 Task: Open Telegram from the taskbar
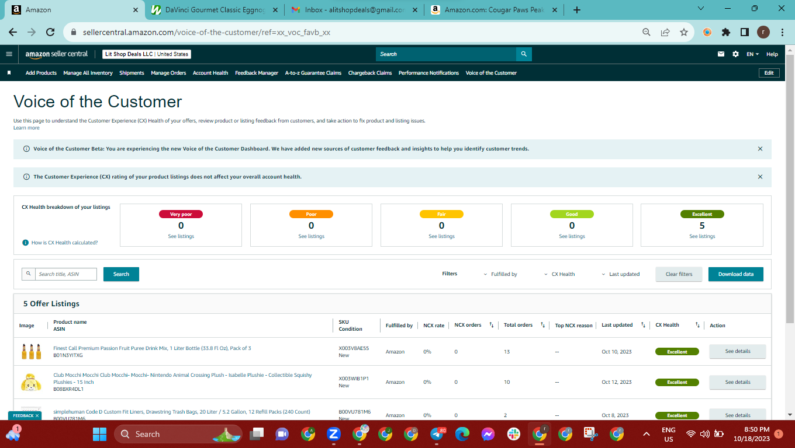pyautogui.click(x=437, y=434)
